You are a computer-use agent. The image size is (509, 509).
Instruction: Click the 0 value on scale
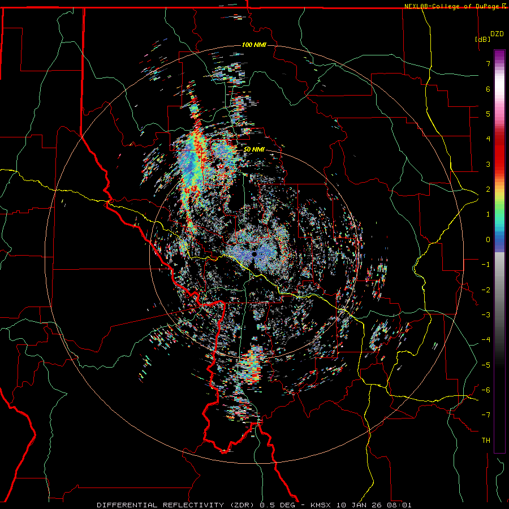488,240
